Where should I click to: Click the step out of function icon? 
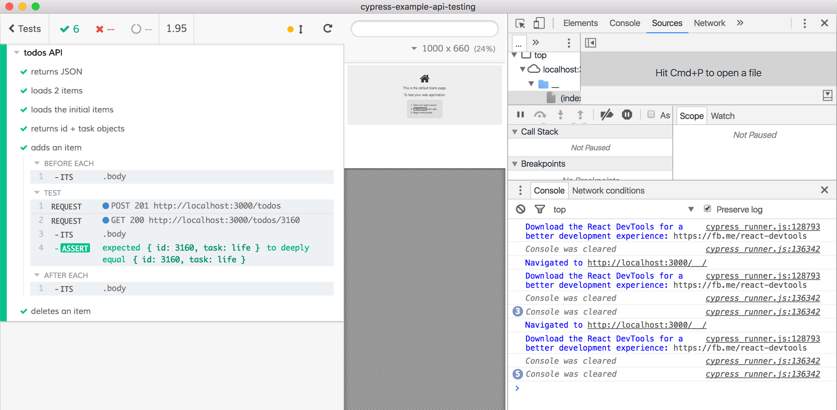point(580,115)
